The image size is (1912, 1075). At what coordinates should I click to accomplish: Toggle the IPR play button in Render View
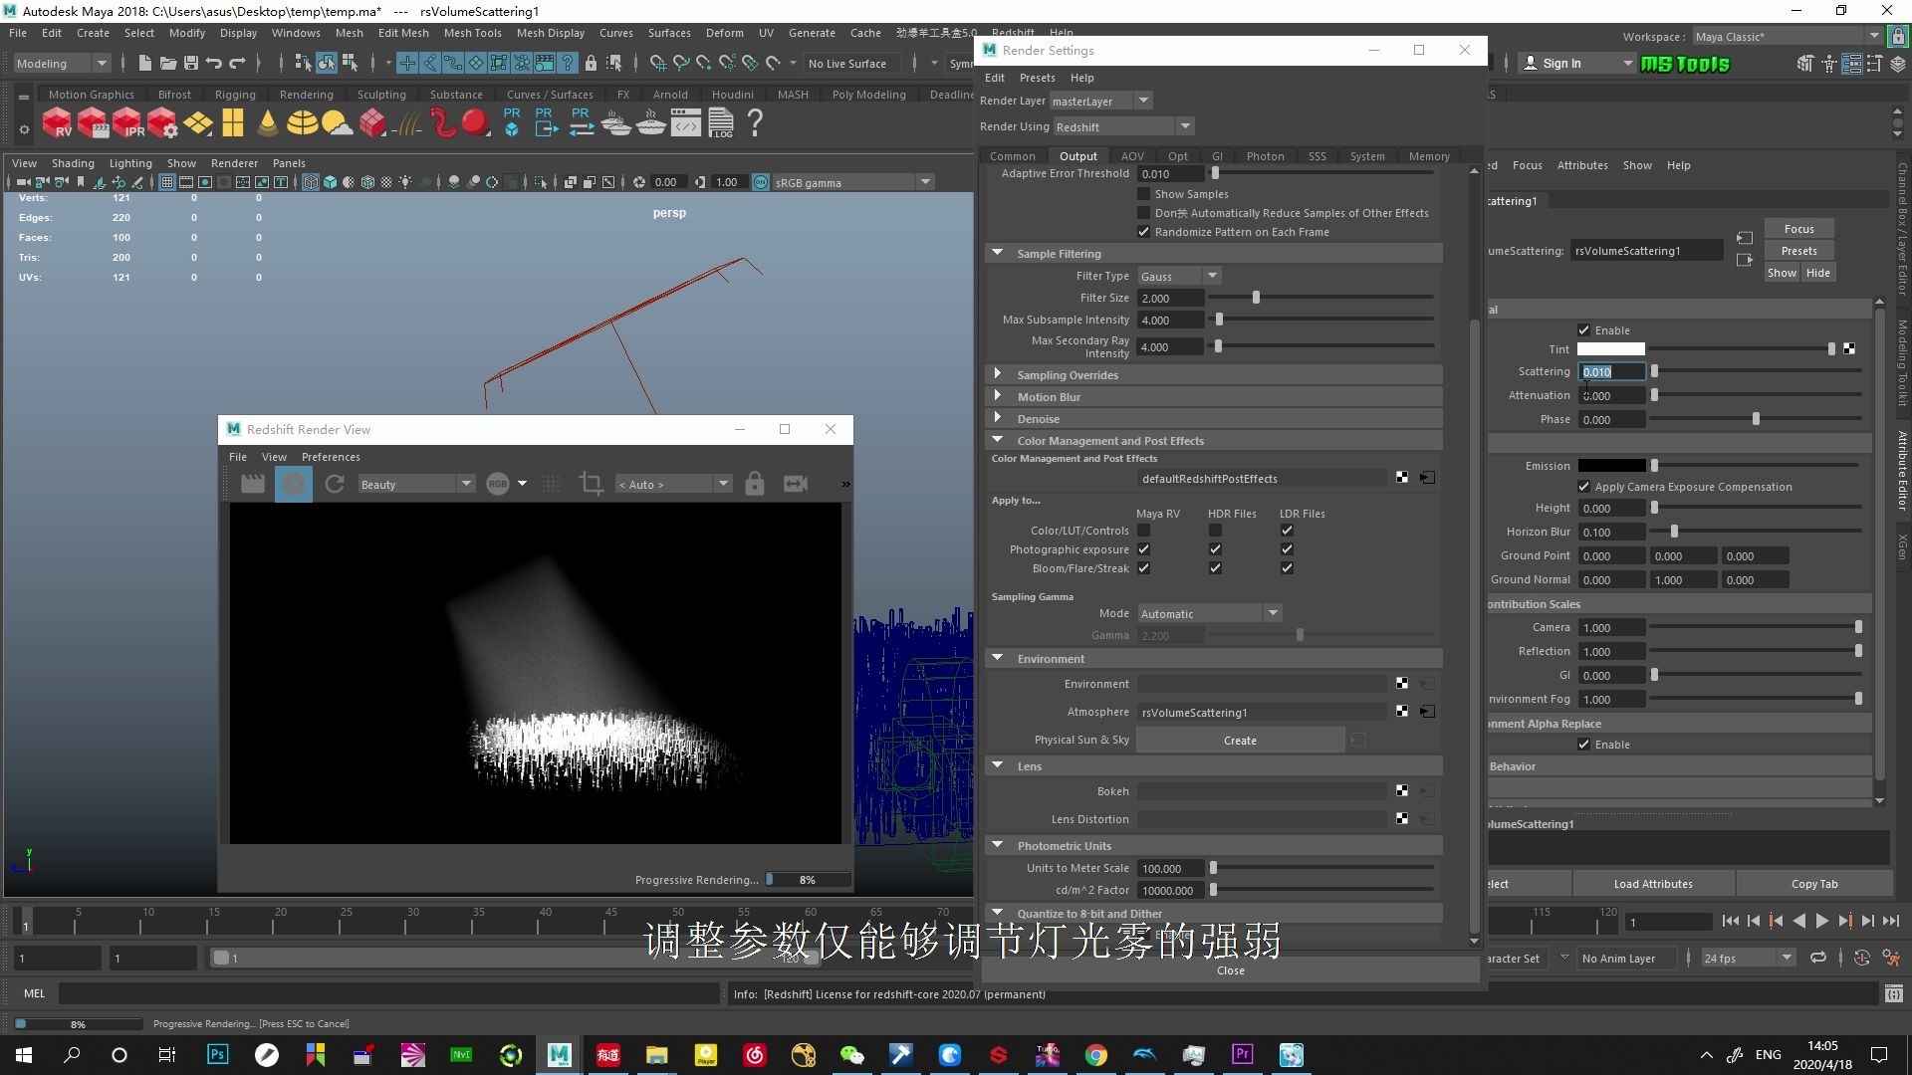(x=294, y=484)
